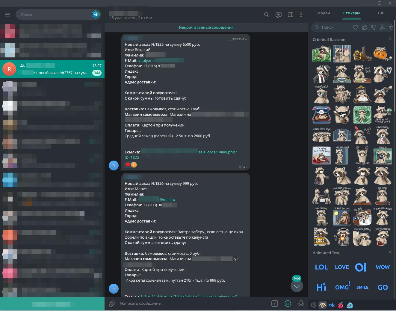Open the vitaly.mer email link
396x311 pixels.
[x=161, y=60]
